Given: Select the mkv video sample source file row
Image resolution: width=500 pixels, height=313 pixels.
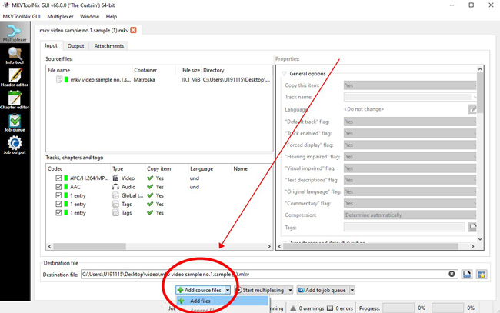Looking at the screenshot, I should point(159,80).
